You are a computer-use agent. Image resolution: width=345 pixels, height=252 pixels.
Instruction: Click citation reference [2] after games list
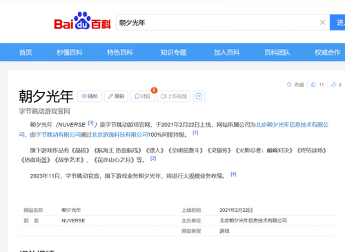tap(153, 158)
